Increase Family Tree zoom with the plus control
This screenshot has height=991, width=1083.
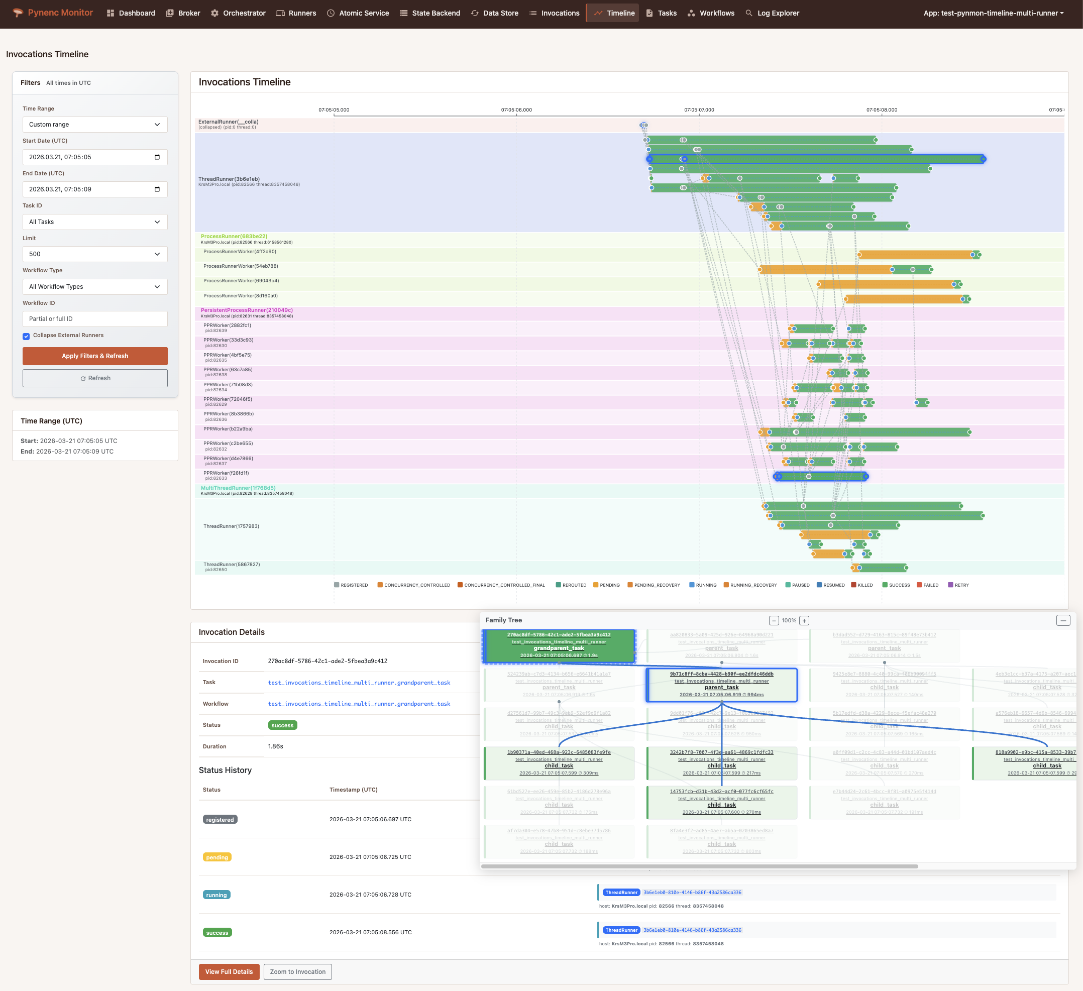click(x=804, y=620)
